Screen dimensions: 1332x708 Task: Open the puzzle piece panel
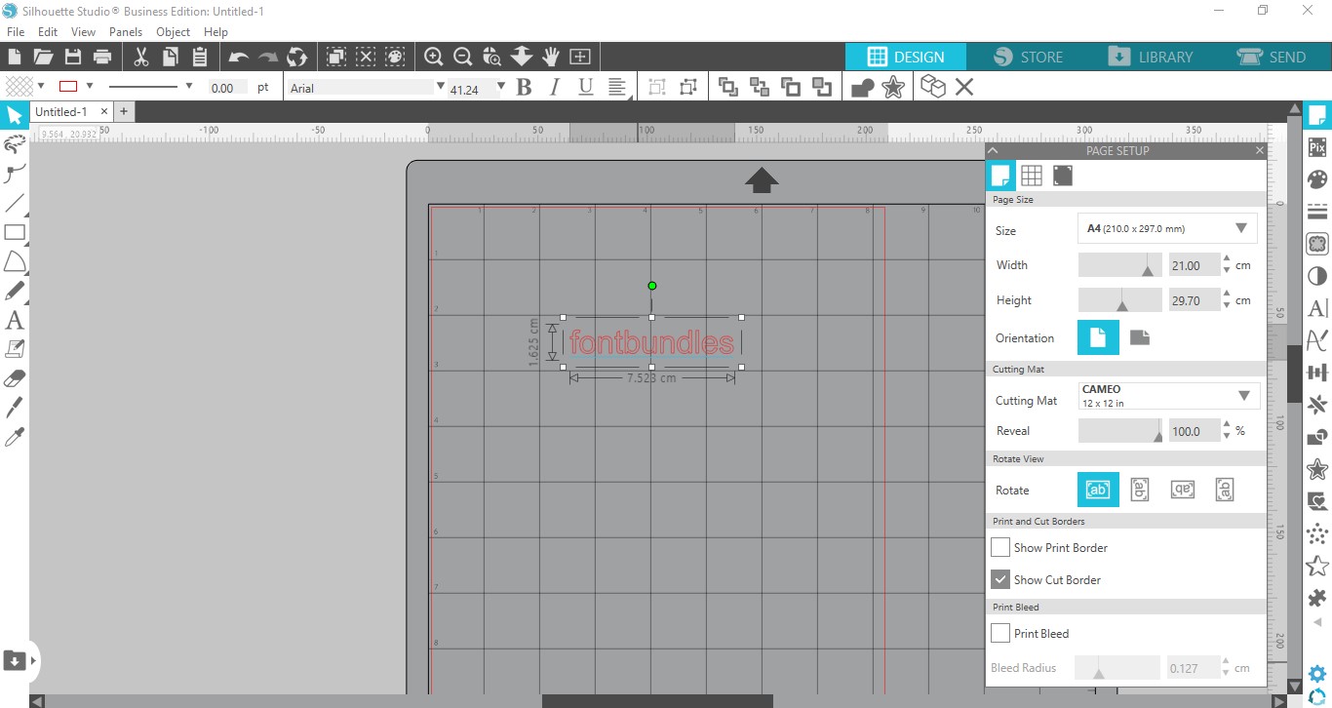click(x=1317, y=598)
